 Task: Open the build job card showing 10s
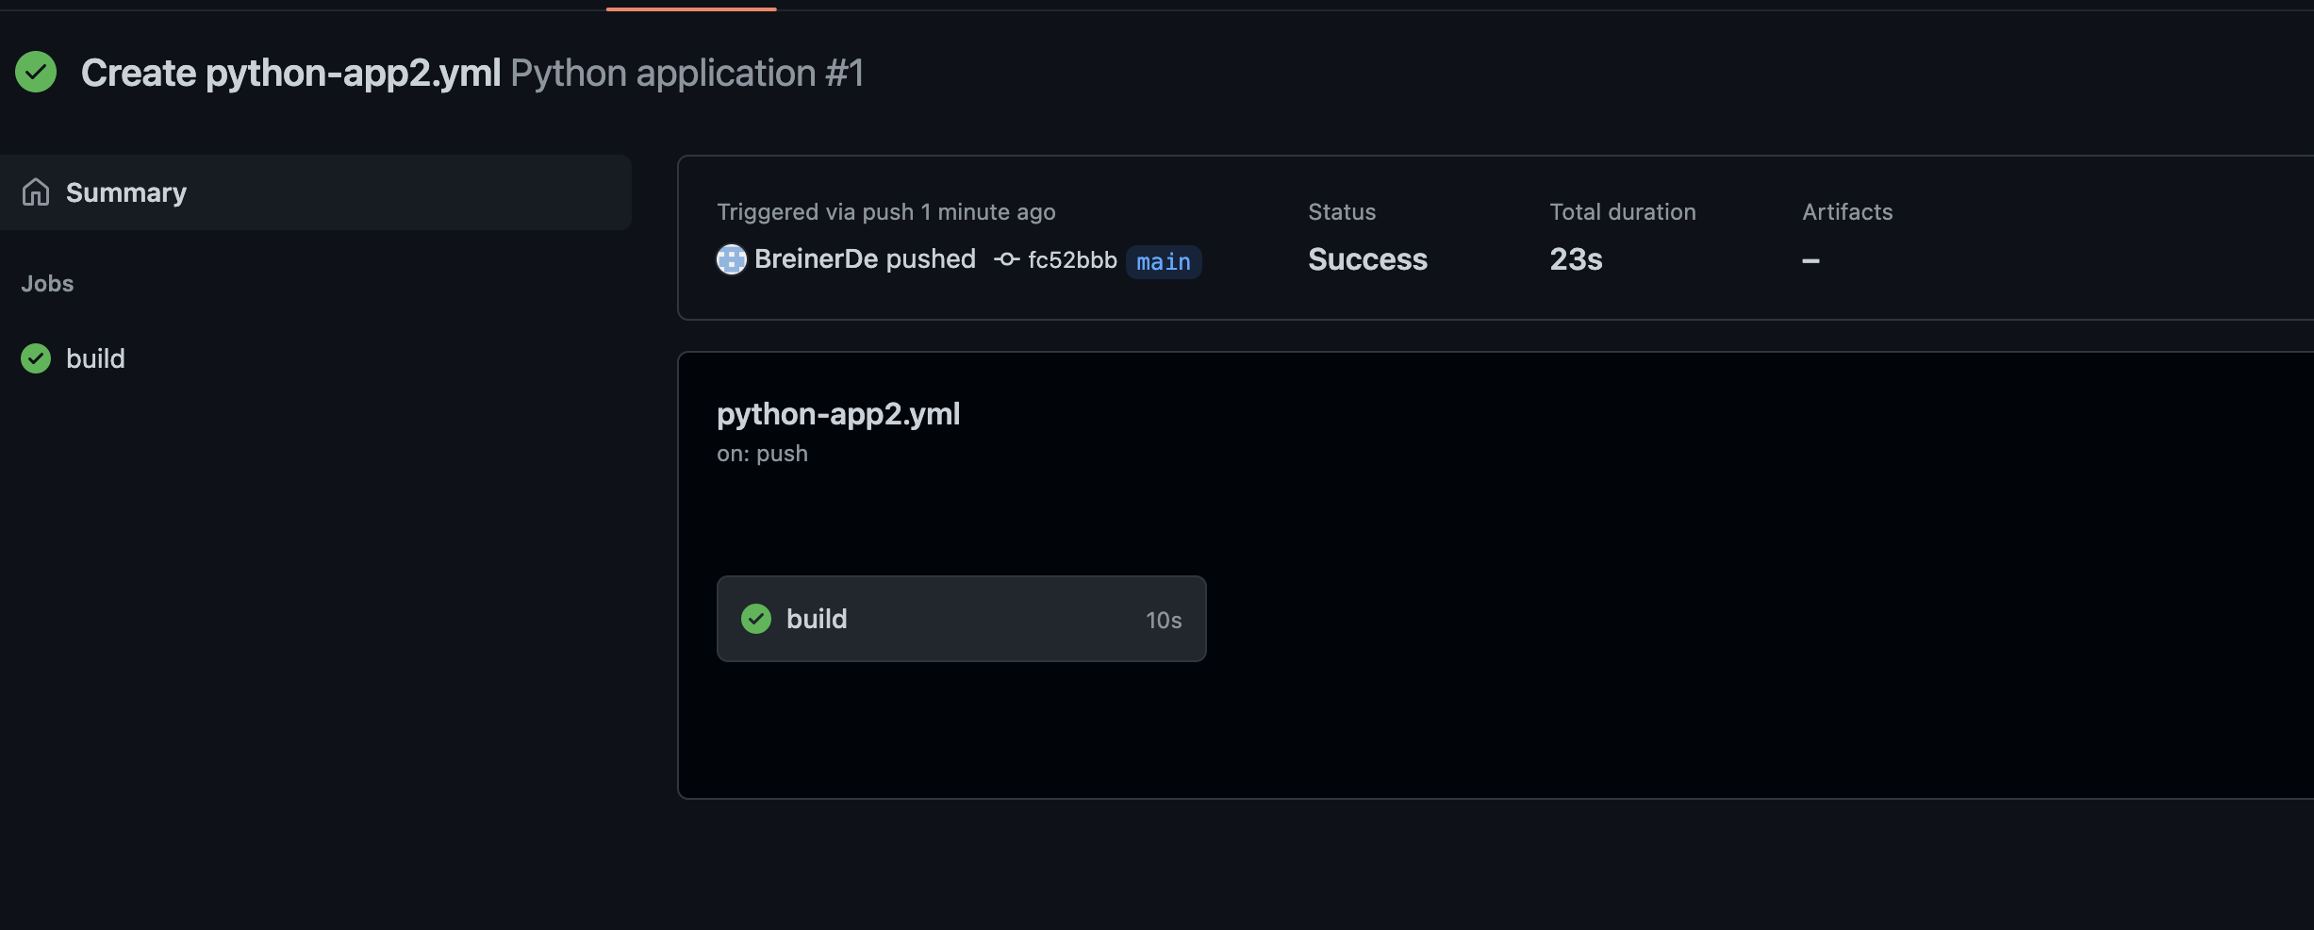961,619
